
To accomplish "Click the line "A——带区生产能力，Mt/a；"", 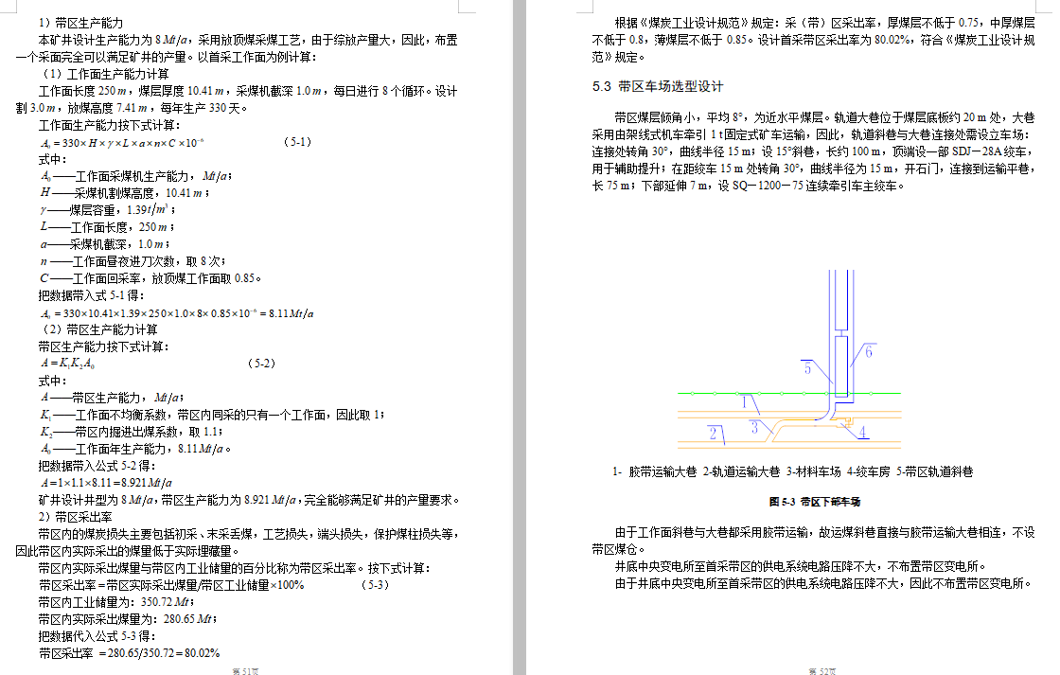I will point(112,398).
